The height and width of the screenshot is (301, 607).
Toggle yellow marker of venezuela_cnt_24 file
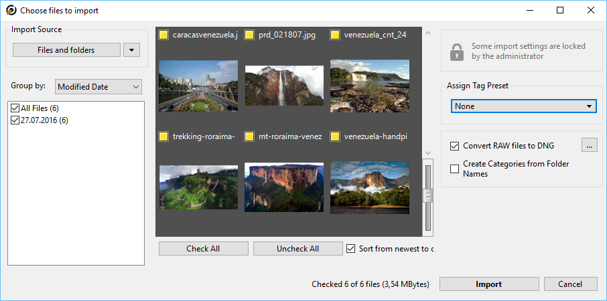click(x=335, y=35)
